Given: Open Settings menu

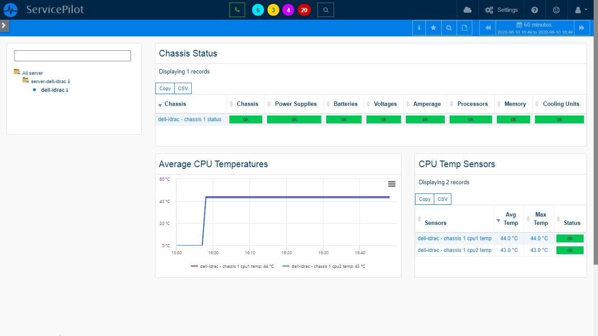Looking at the screenshot, I should [501, 10].
